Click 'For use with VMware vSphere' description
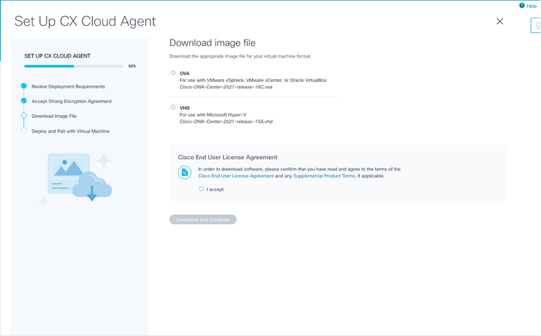 pyautogui.click(x=253, y=80)
